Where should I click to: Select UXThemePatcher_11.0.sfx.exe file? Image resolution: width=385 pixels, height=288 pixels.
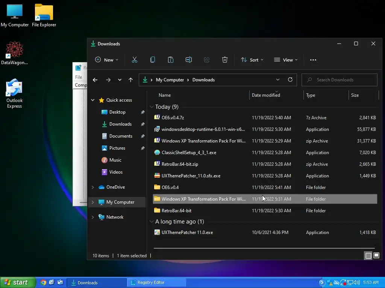point(265,176)
